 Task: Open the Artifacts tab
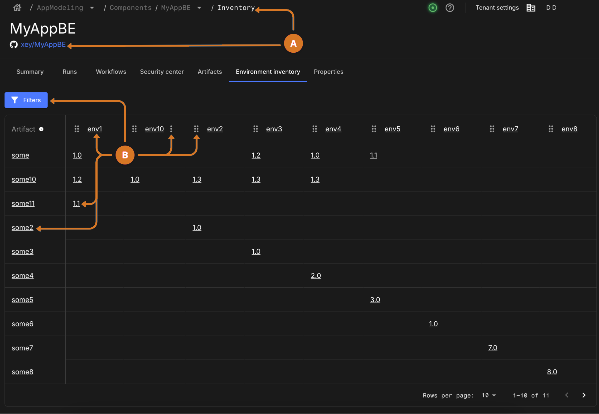click(x=210, y=72)
